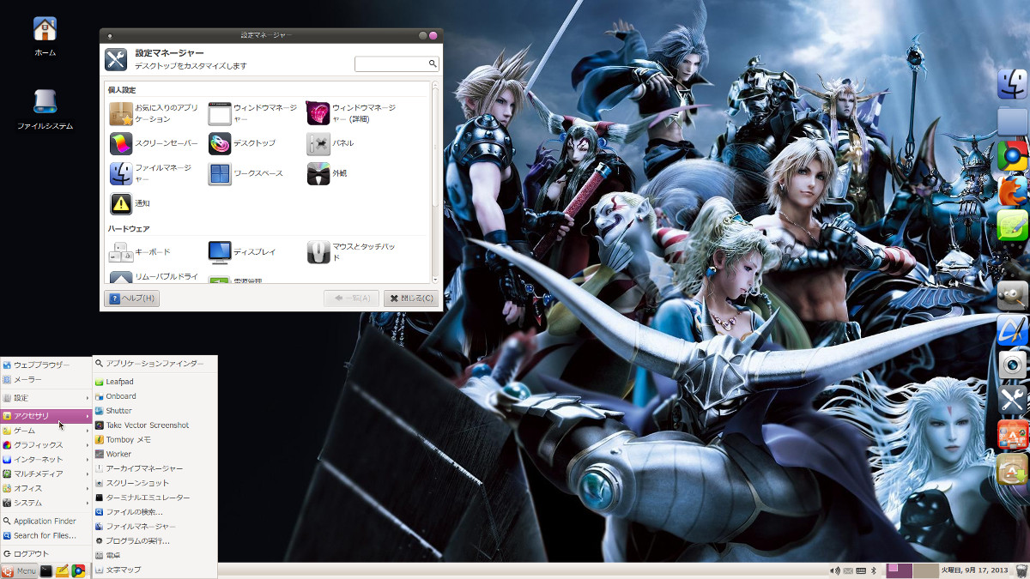Viewport: 1030px width, 579px height.
Task: Open the keyboard layout tray icon
Action: pos(861,570)
